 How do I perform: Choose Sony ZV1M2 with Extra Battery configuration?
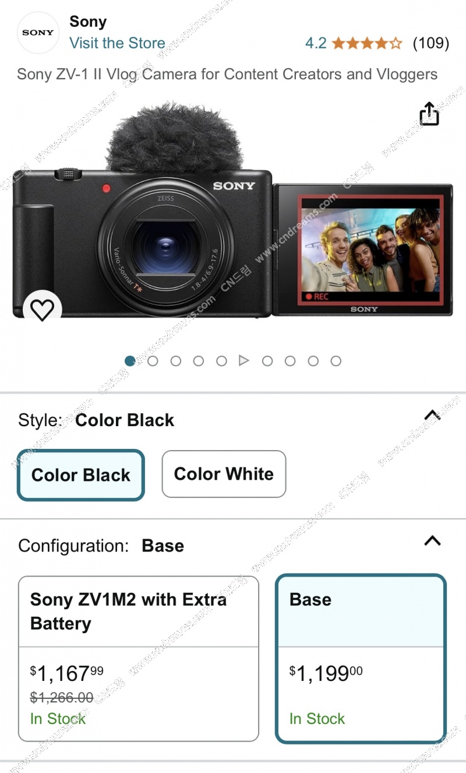139,659
